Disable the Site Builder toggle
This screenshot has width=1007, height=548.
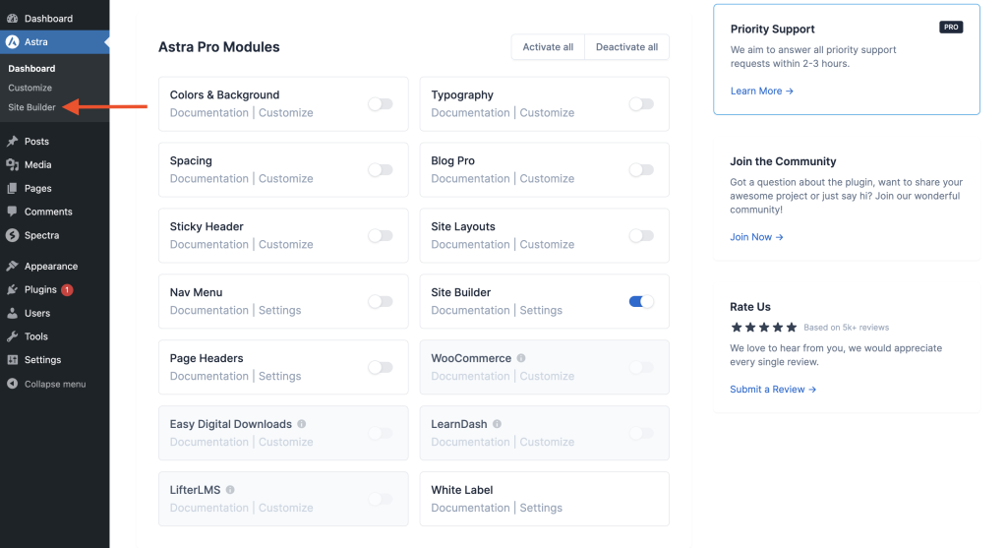coord(641,301)
